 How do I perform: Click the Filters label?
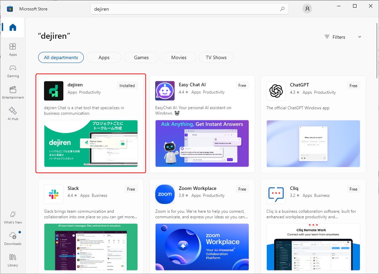338,37
